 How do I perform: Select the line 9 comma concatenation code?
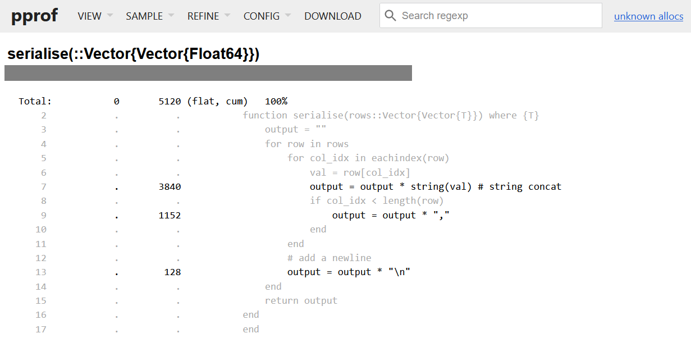[x=391, y=216]
